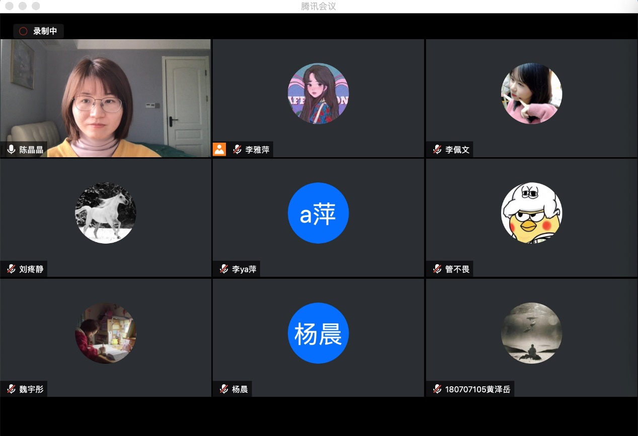Click the 录制中 recording status label
This screenshot has width=638, height=436.
(x=45, y=31)
